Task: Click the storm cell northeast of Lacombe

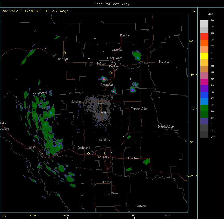Action: [x=137, y=56]
